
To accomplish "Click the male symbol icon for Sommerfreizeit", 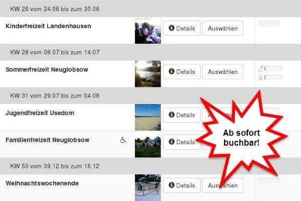I will click(x=261, y=69).
